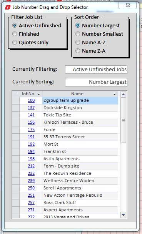Click the Currently Filtering text field
The image size is (142, 234).
(96, 70)
